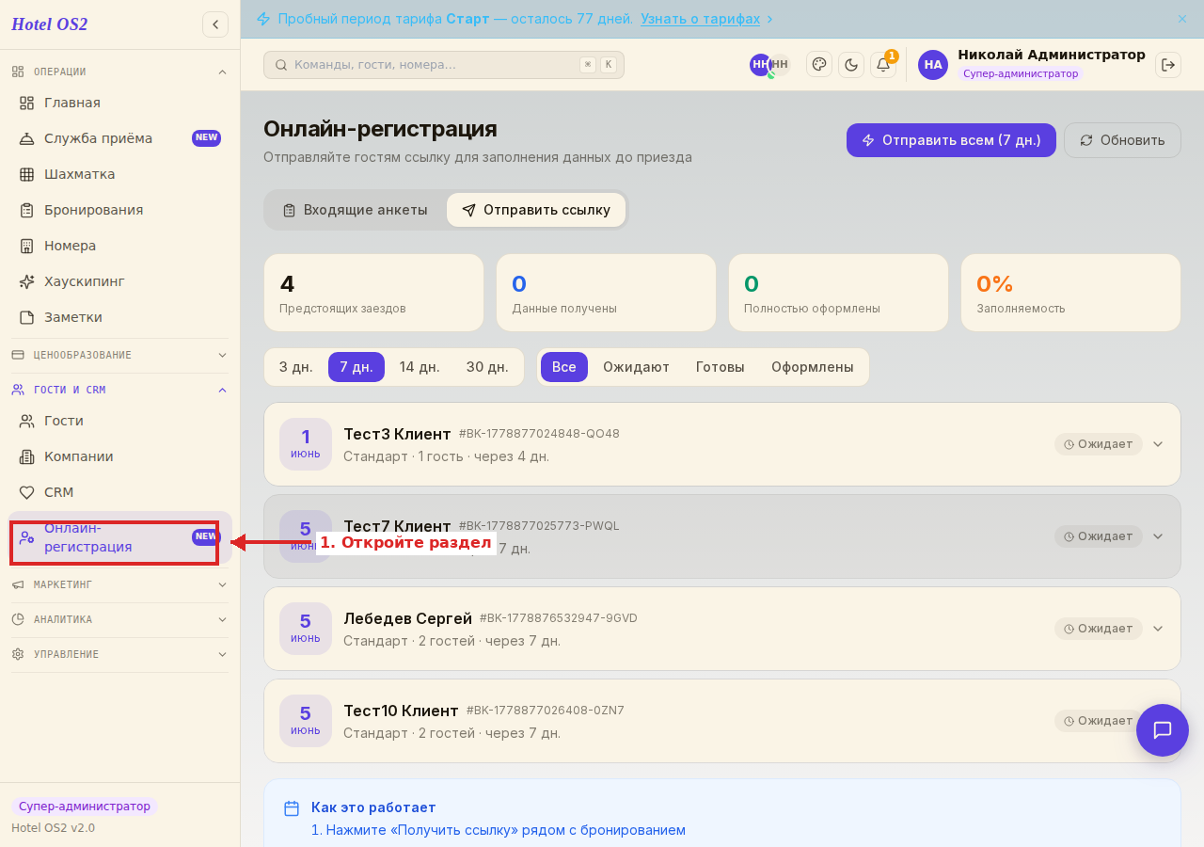The image size is (1204, 847).
Task: Filter by Готовы status
Action: [x=721, y=367]
